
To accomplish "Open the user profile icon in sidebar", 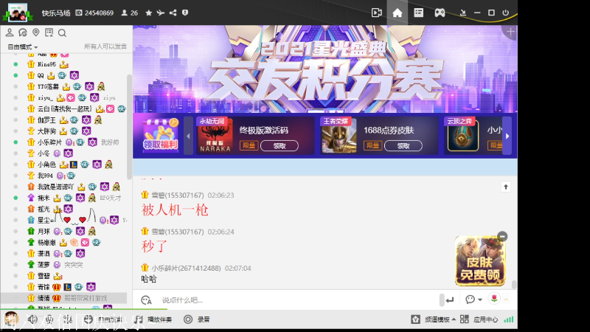I will point(10,32).
